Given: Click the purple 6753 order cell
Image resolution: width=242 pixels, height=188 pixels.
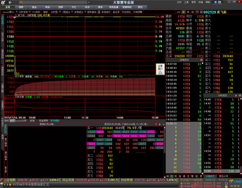Looking at the screenshot, I should 151,132.
